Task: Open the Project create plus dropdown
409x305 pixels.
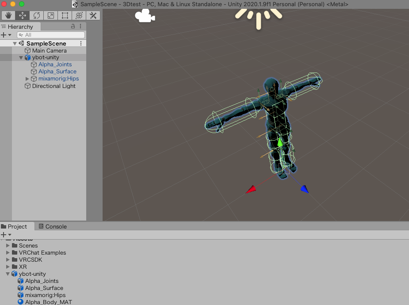Action: click(6, 235)
